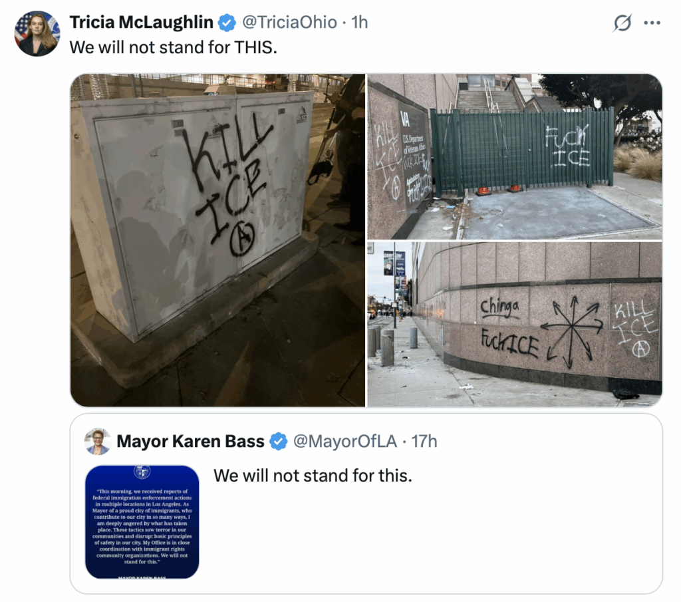Click the @MayorOfLA handle
This screenshot has height=602, width=681.
click(345, 441)
